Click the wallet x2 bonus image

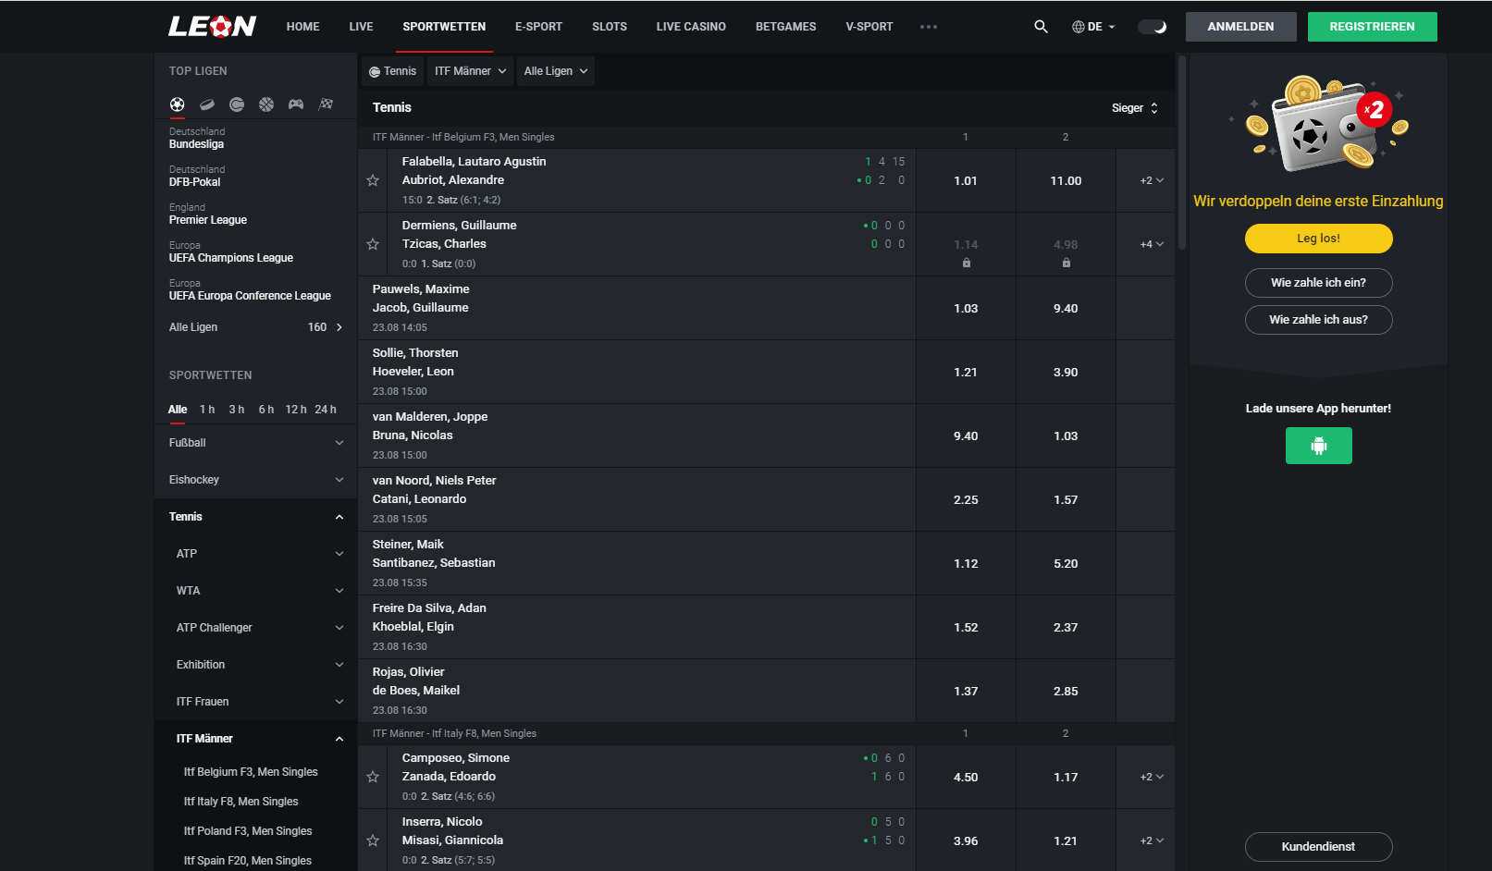pos(1318,125)
